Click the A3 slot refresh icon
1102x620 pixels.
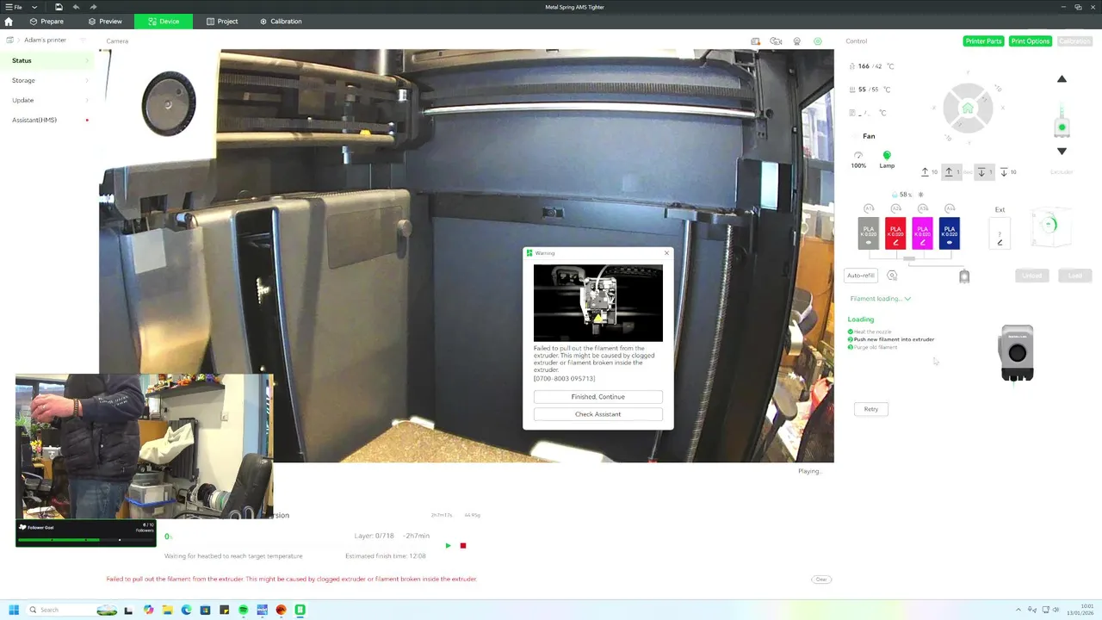pos(922,208)
